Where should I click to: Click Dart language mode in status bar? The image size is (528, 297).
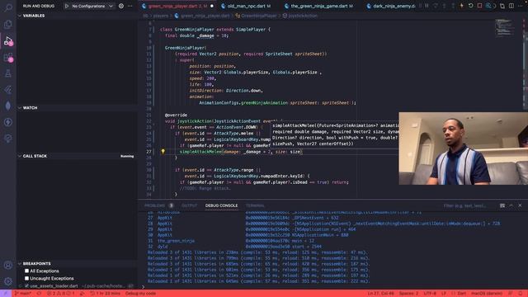459,294
